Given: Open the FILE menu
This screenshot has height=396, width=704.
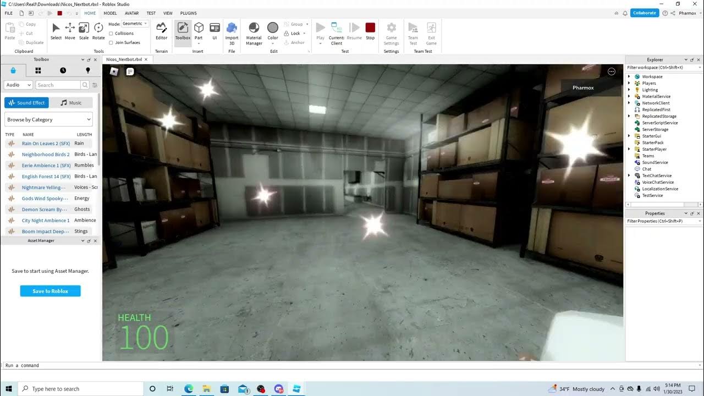Looking at the screenshot, I should [8, 13].
